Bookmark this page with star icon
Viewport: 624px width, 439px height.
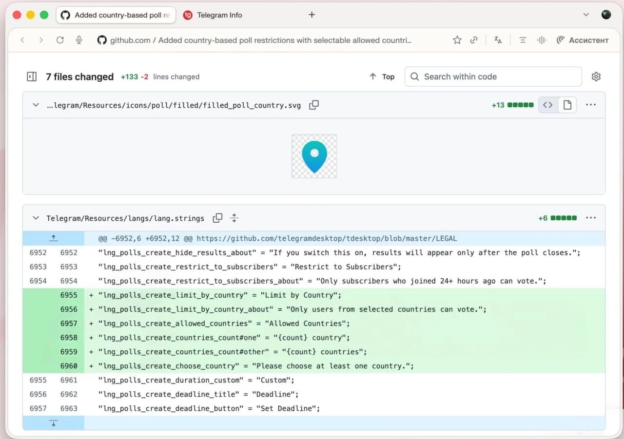click(457, 40)
